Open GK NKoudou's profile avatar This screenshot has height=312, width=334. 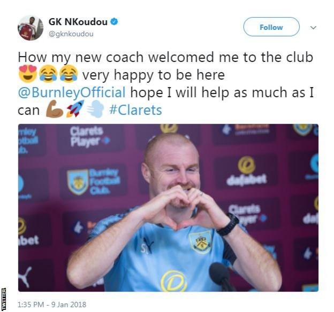31,28
